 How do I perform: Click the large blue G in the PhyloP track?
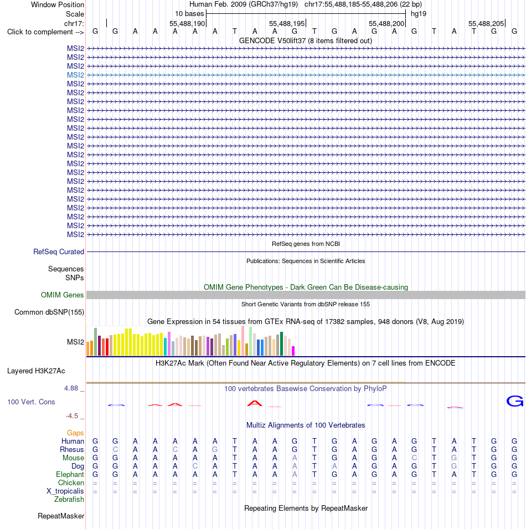(x=515, y=401)
